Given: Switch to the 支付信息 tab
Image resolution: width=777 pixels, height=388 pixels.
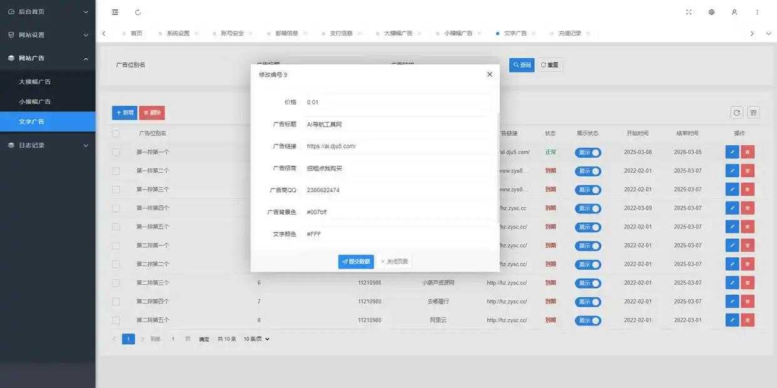Looking at the screenshot, I should (x=341, y=34).
